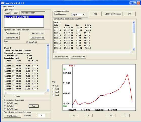
Task: Click left arrow of input data horizontal scrollbar
Action: 6,93
